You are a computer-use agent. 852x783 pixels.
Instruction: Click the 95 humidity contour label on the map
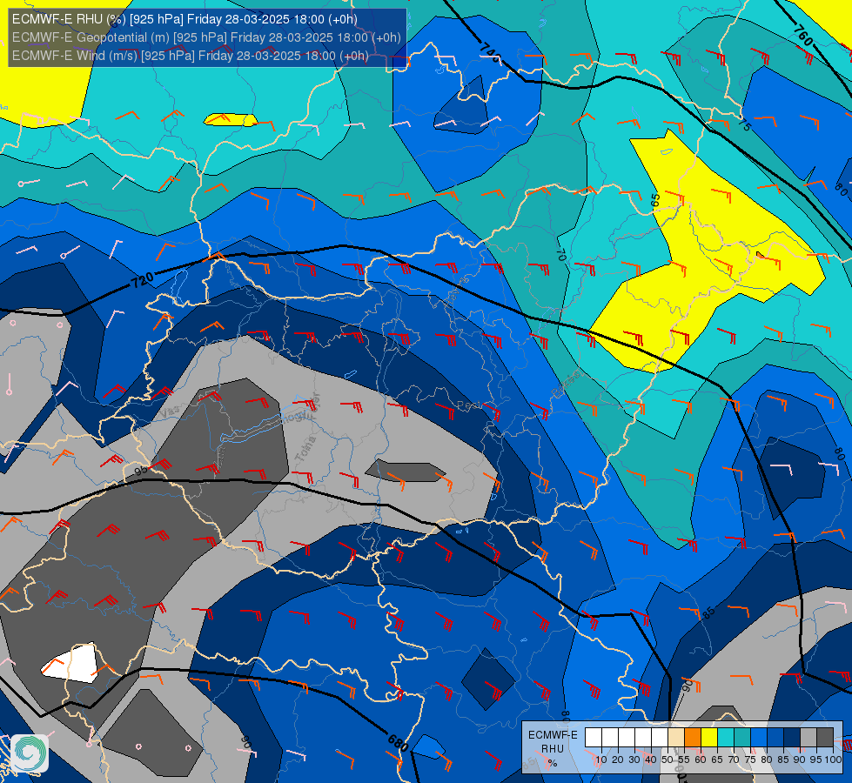coord(141,471)
